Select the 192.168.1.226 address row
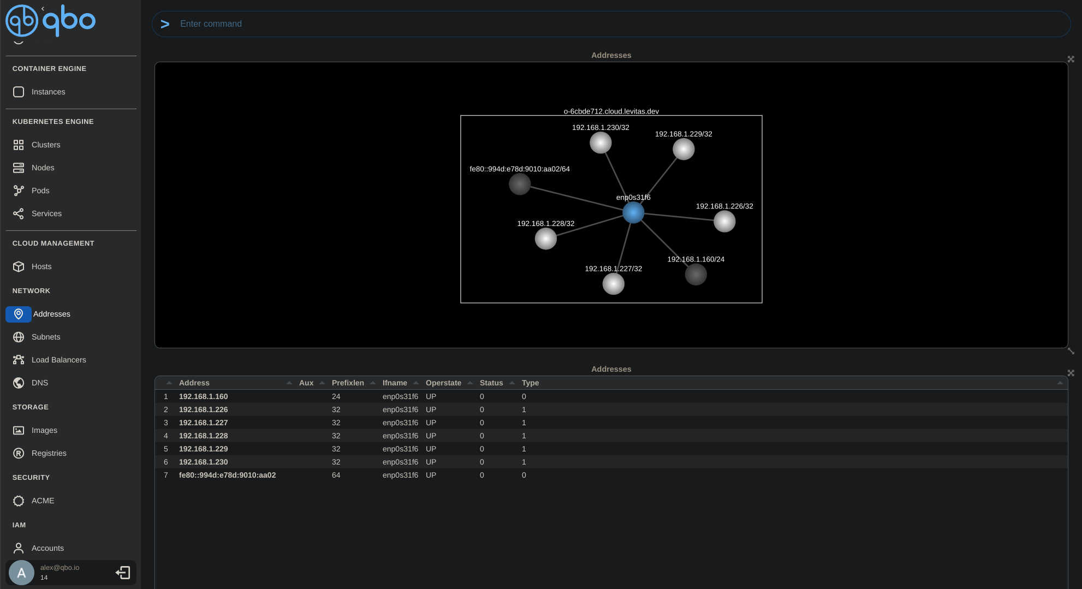 tap(204, 409)
